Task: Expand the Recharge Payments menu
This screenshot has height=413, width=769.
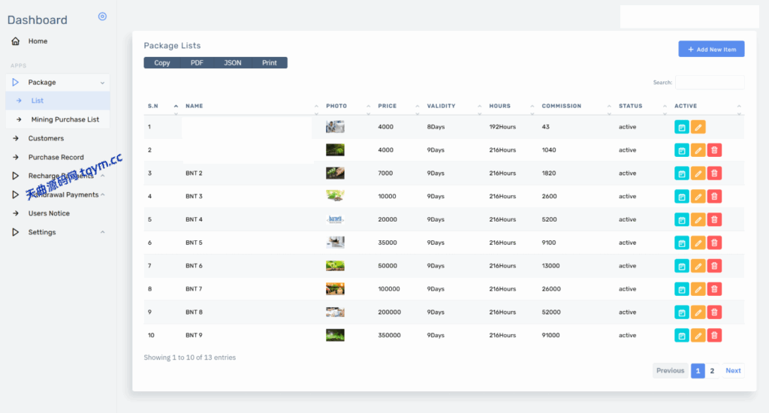Action: [x=58, y=176]
